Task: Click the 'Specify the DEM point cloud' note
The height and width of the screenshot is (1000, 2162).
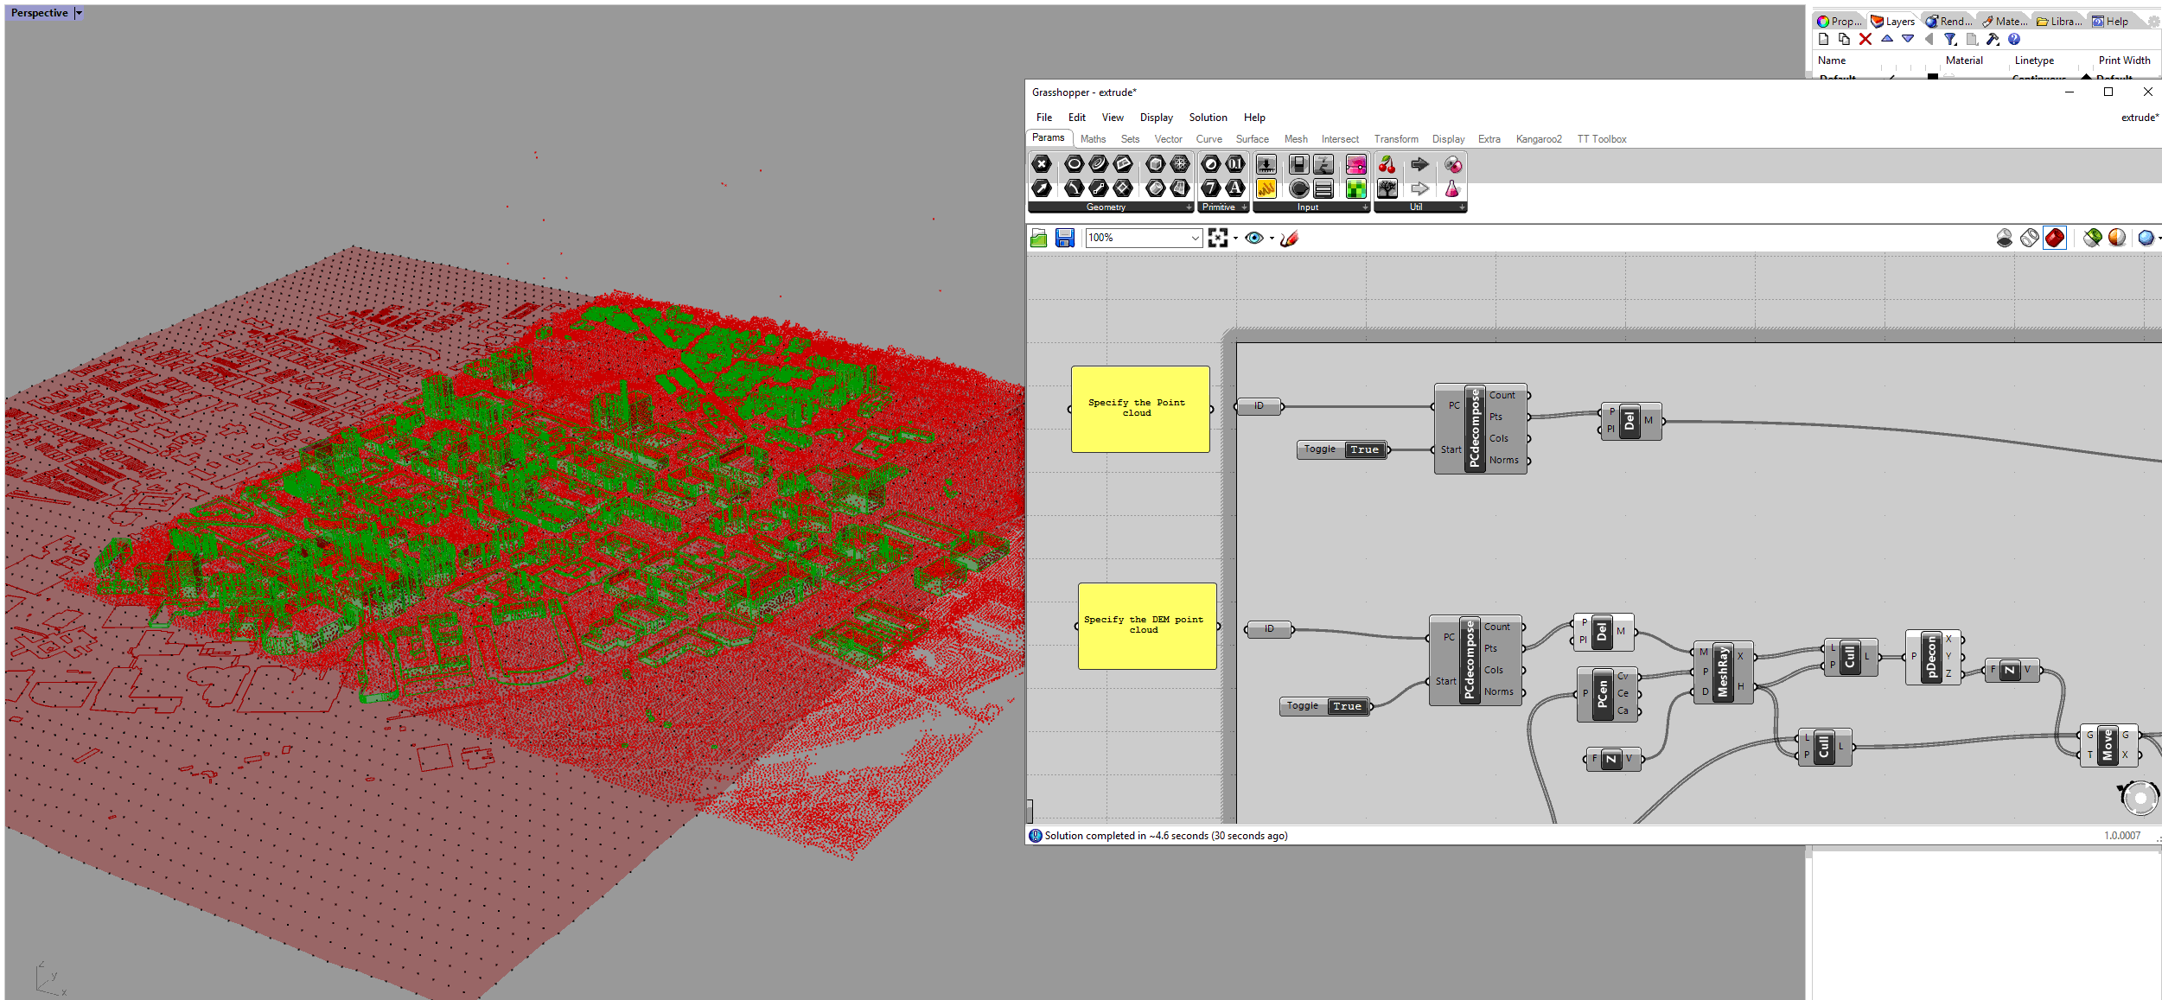Action: click(1146, 626)
